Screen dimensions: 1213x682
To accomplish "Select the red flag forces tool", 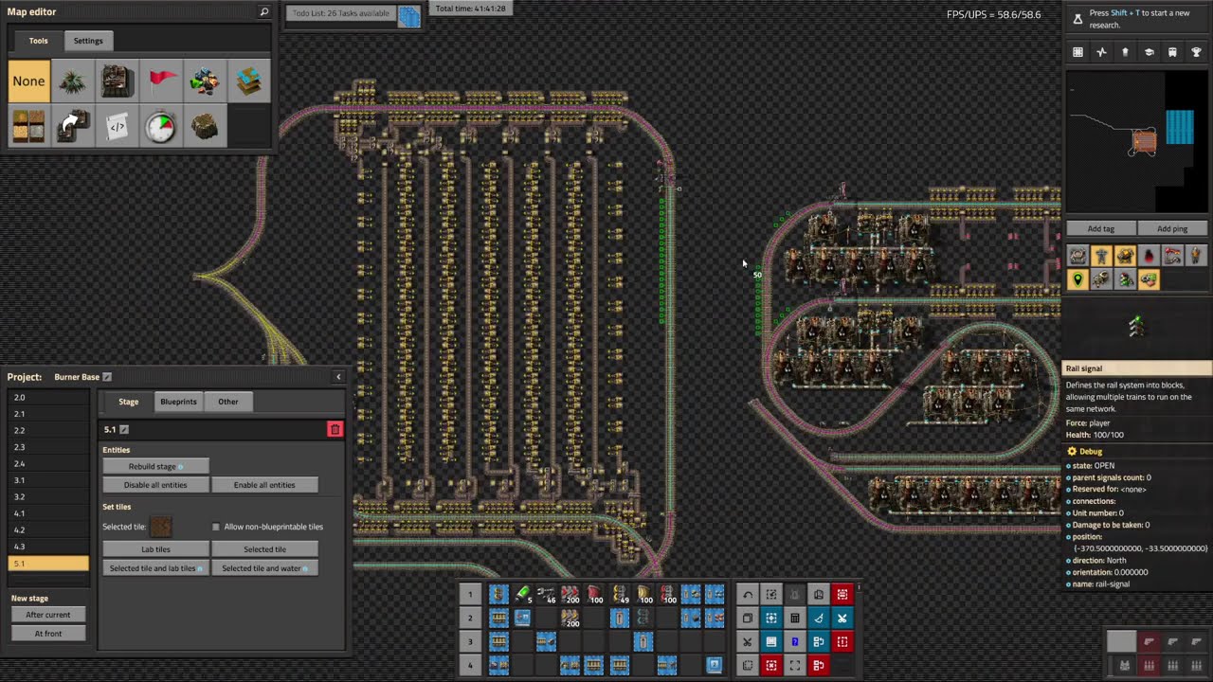I will 161,81.
